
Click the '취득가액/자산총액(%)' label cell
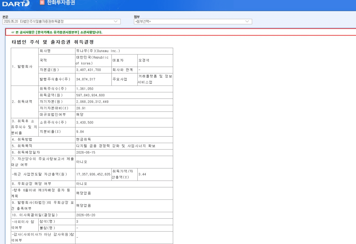tap(124, 174)
